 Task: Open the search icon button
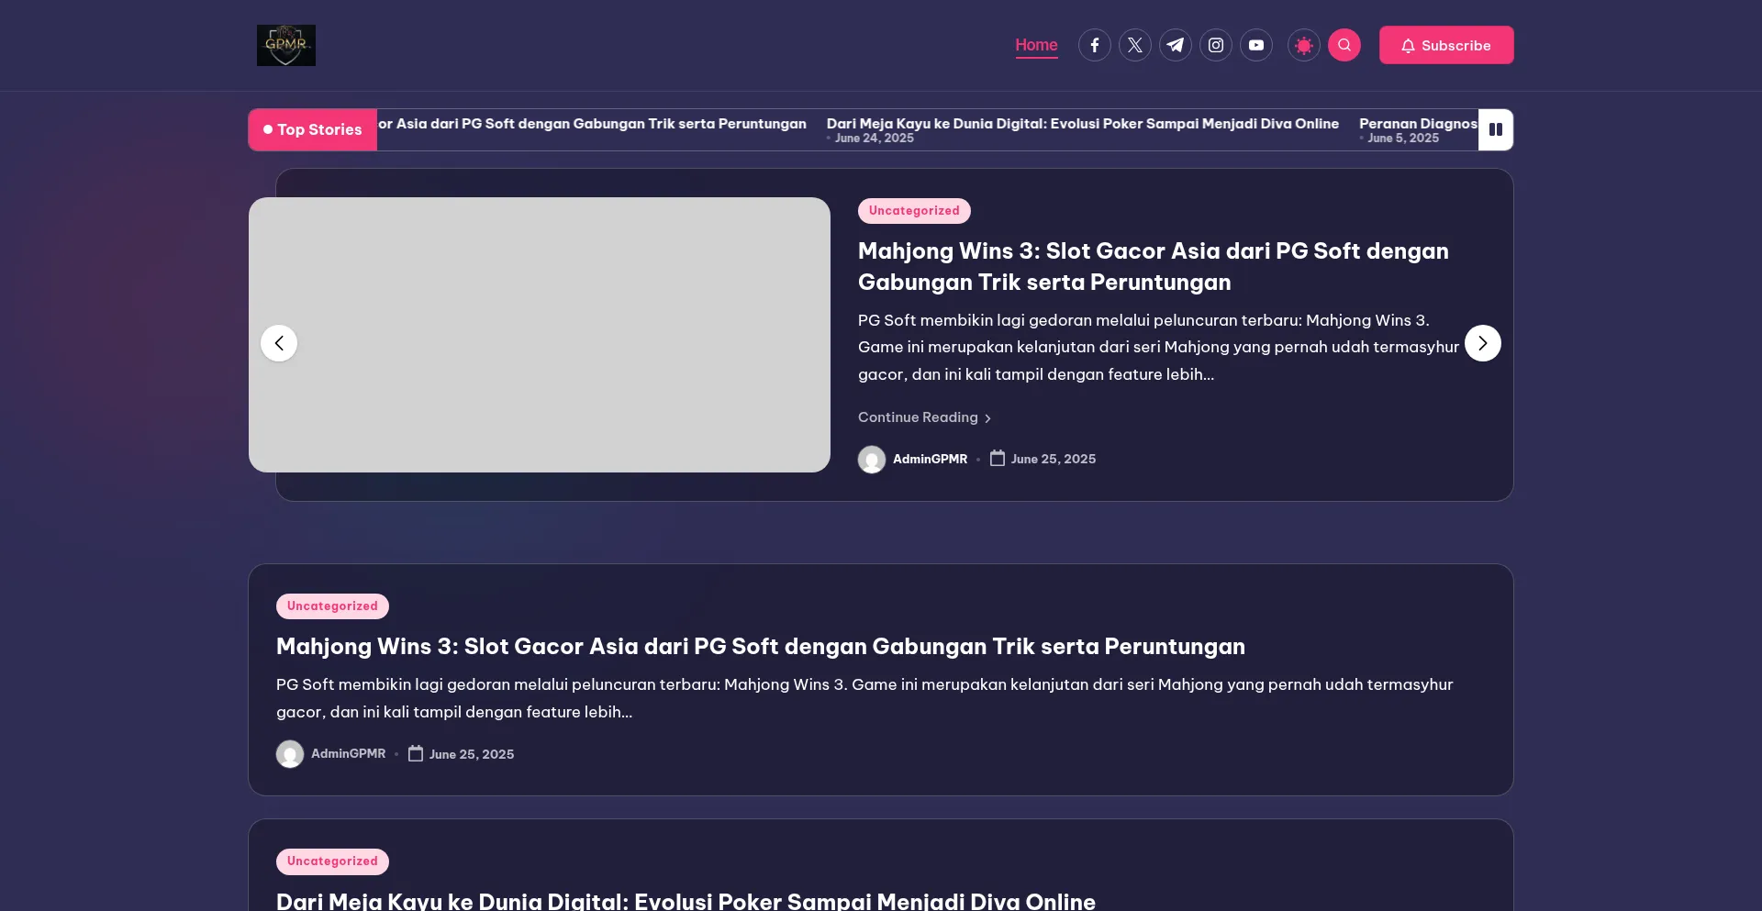[x=1344, y=45]
